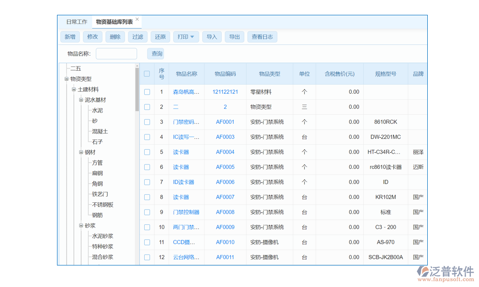Switch to the 日常工作 tab
Viewport: 479px width, 287px height.
pyautogui.click(x=77, y=22)
